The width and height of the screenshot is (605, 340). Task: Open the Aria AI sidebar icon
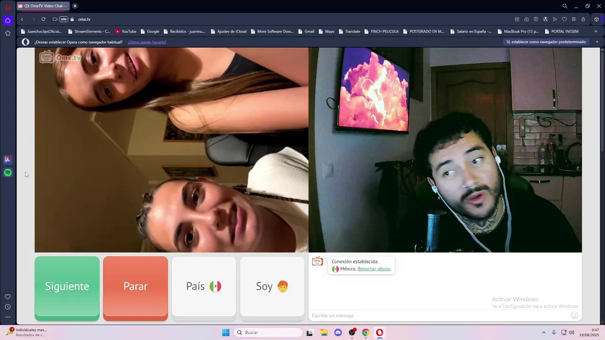pyautogui.click(x=8, y=160)
